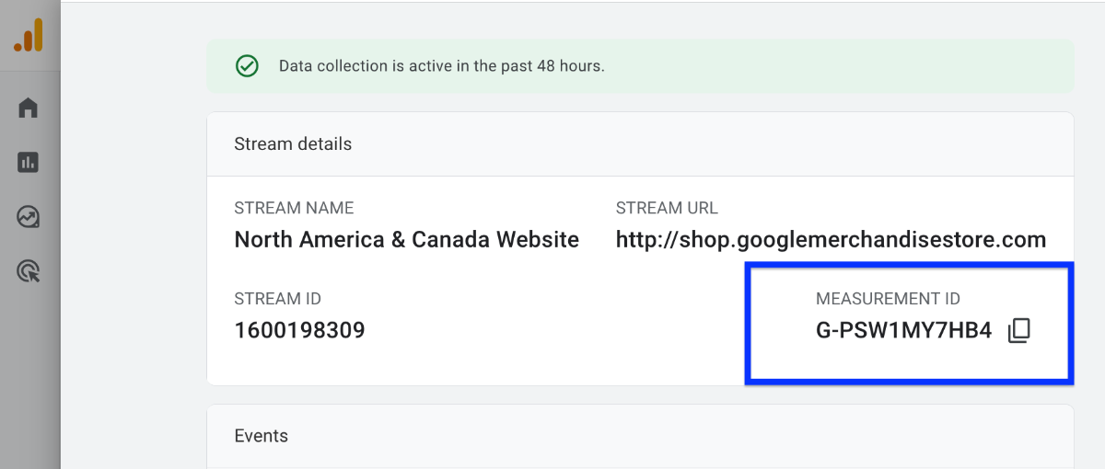This screenshot has width=1105, height=469.
Task: Select the G-PSW1MY7HB4 measurement ID text
Action: click(x=903, y=331)
